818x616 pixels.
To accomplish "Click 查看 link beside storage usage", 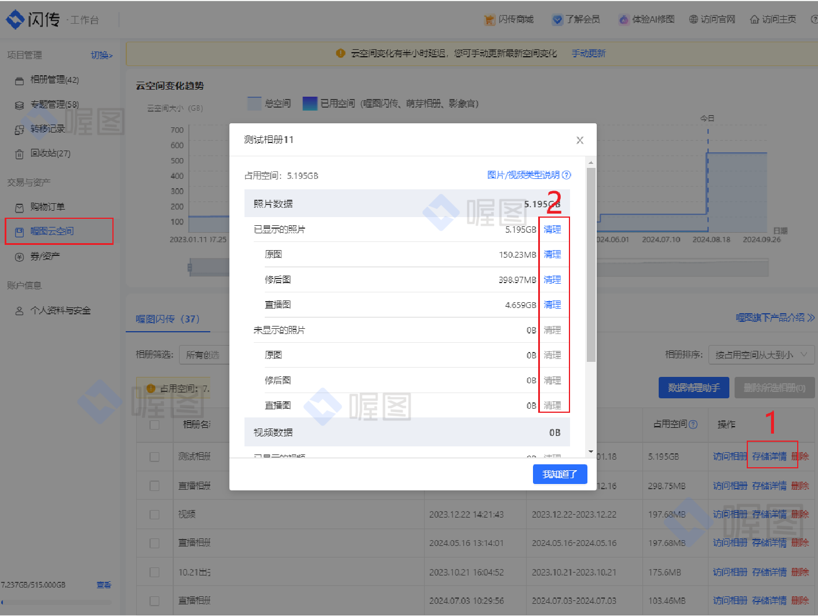I will click(104, 585).
